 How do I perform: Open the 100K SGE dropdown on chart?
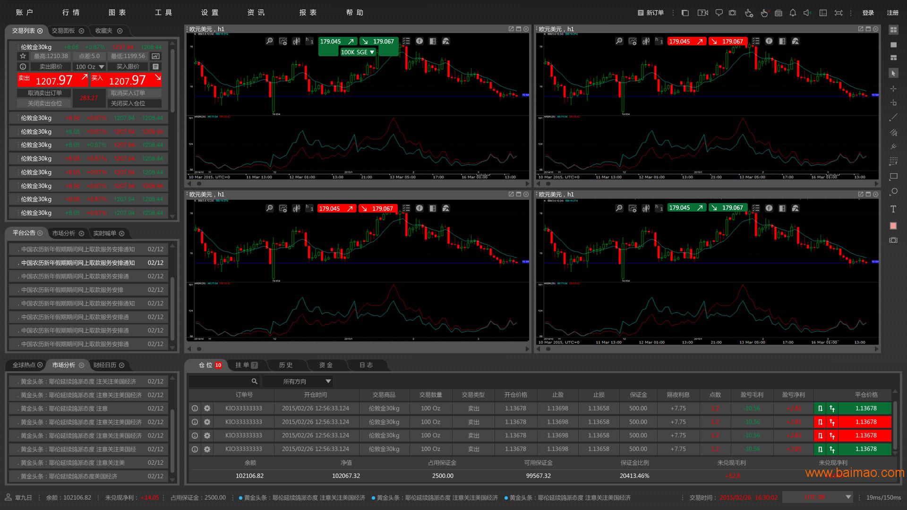[358, 52]
